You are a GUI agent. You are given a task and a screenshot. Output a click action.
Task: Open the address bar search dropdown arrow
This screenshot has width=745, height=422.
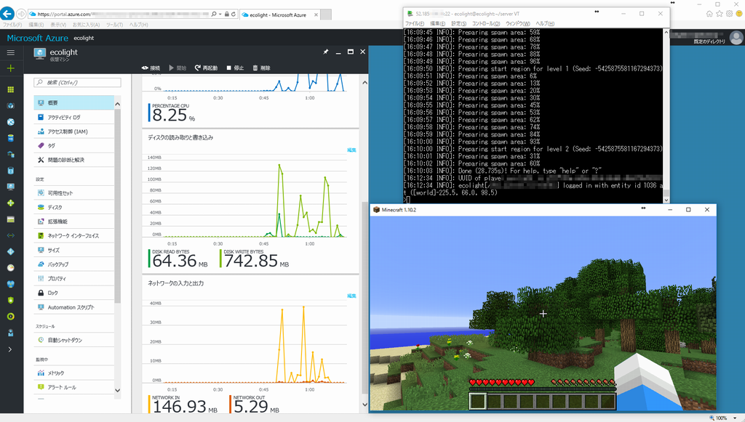pos(220,15)
